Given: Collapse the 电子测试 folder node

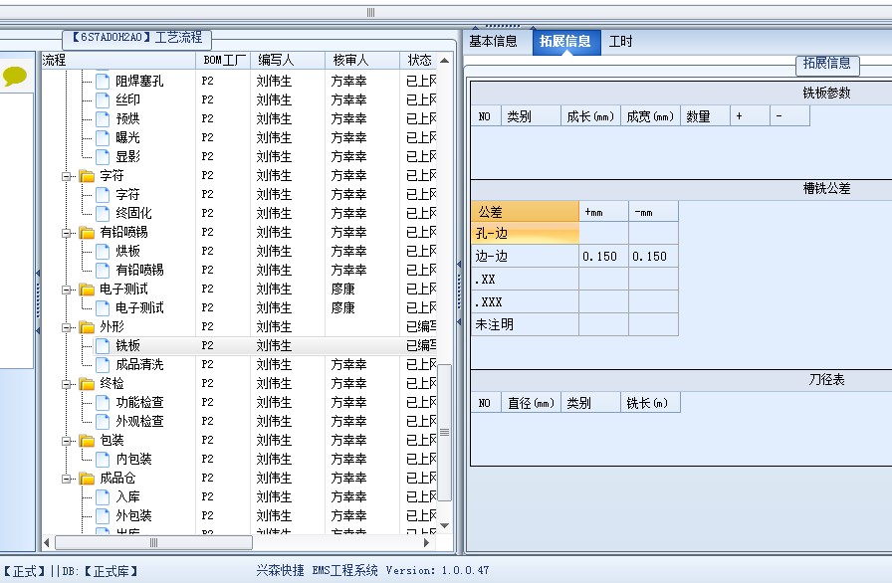Looking at the screenshot, I should tap(66, 290).
